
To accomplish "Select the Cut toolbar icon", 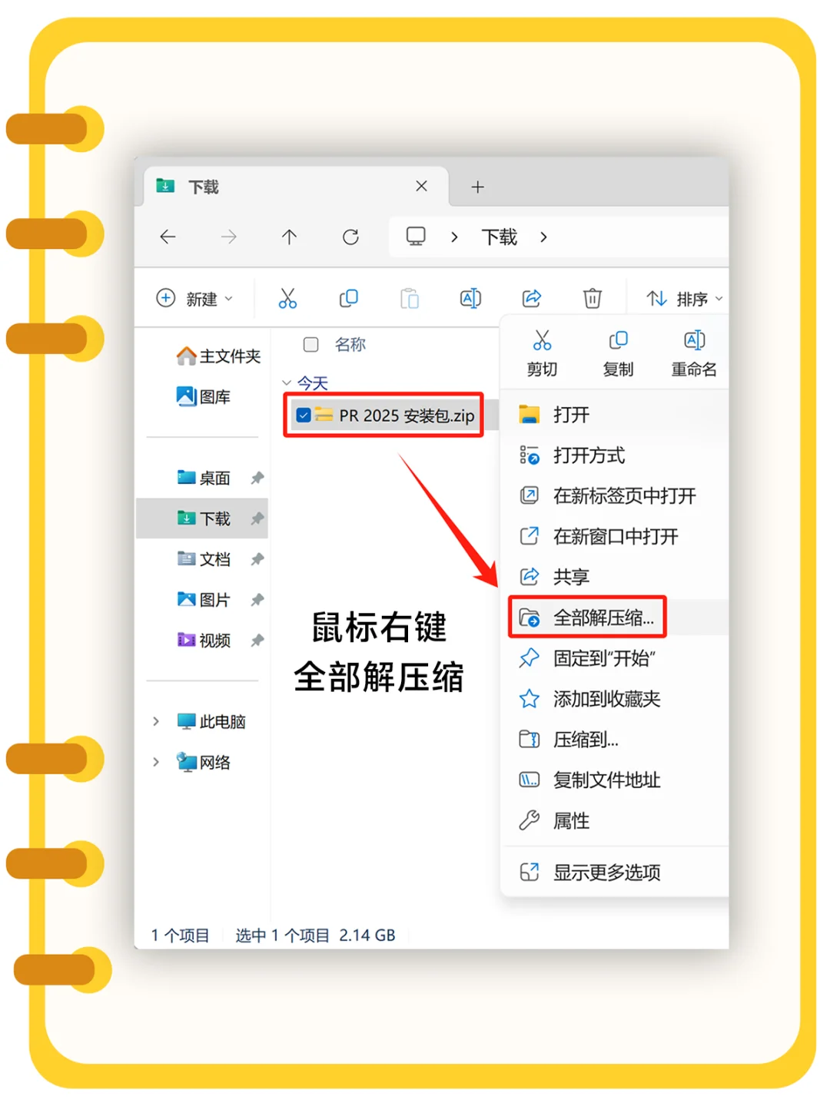I will tap(287, 299).
